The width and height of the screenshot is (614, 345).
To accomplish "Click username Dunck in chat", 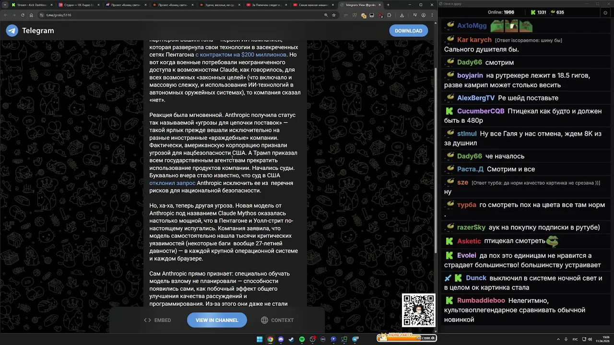I will [476, 278].
